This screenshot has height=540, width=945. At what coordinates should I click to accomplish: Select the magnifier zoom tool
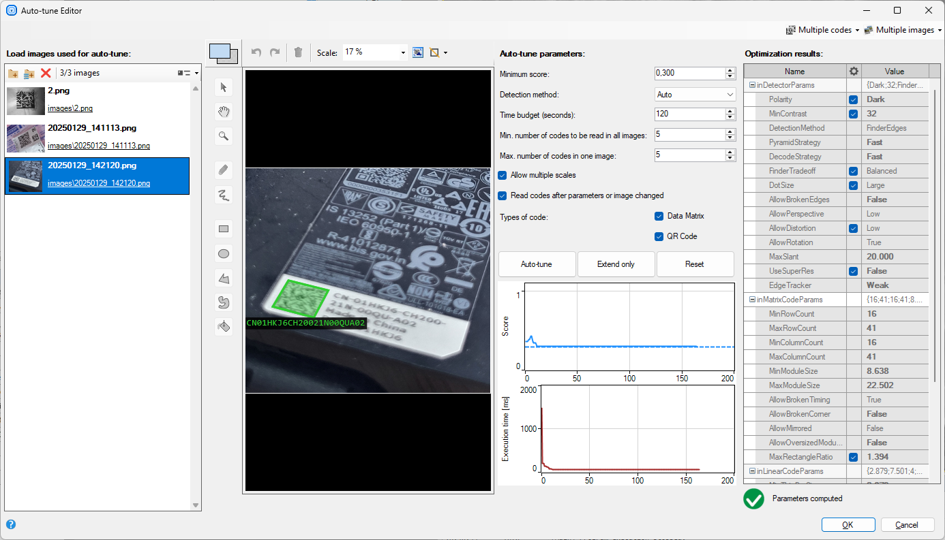pos(223,136)
